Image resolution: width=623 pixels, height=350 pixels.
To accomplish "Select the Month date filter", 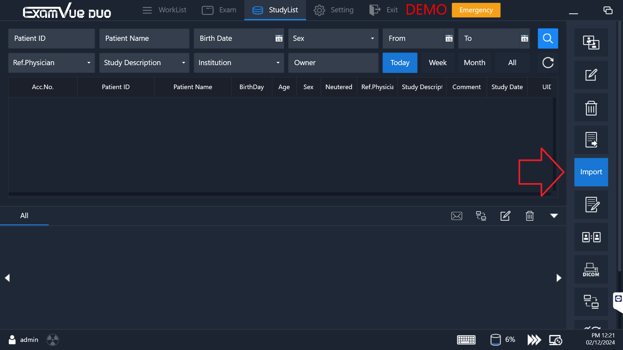I will [x=474, y=63].
